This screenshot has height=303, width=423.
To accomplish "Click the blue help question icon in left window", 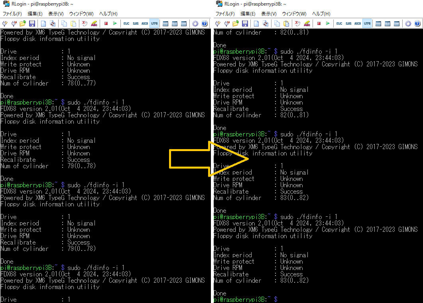I will click(x=205, y=23).
